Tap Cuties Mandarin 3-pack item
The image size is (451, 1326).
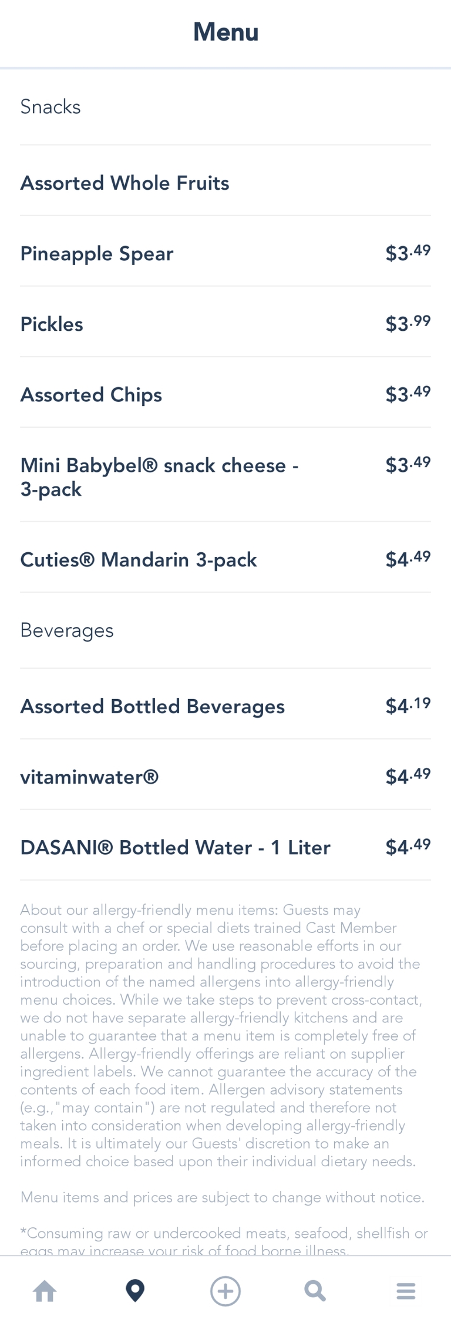[x=139, y=559]
